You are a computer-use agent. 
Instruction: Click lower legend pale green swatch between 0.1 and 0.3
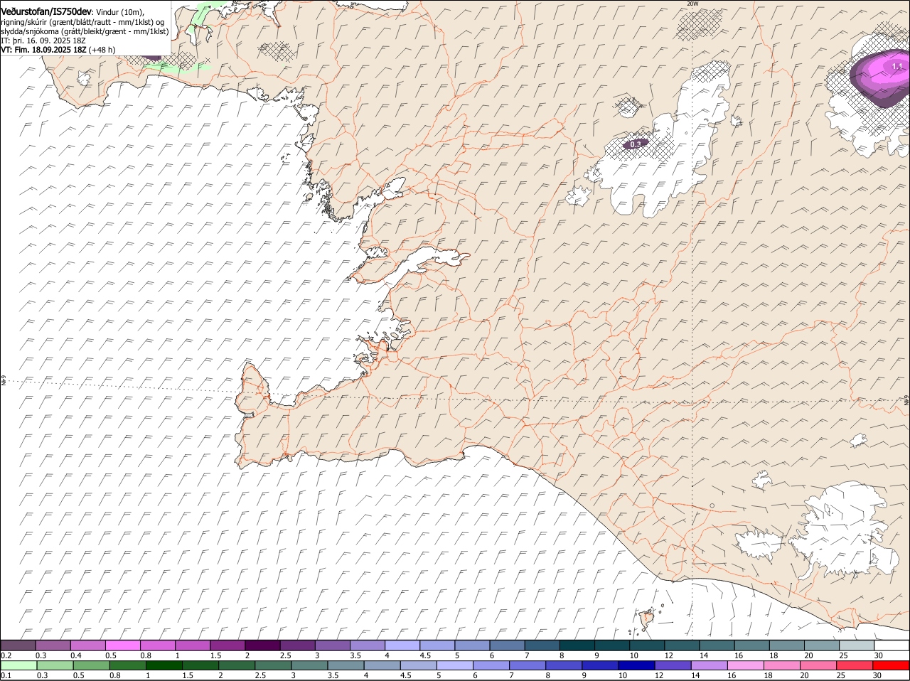click(19, 665)
